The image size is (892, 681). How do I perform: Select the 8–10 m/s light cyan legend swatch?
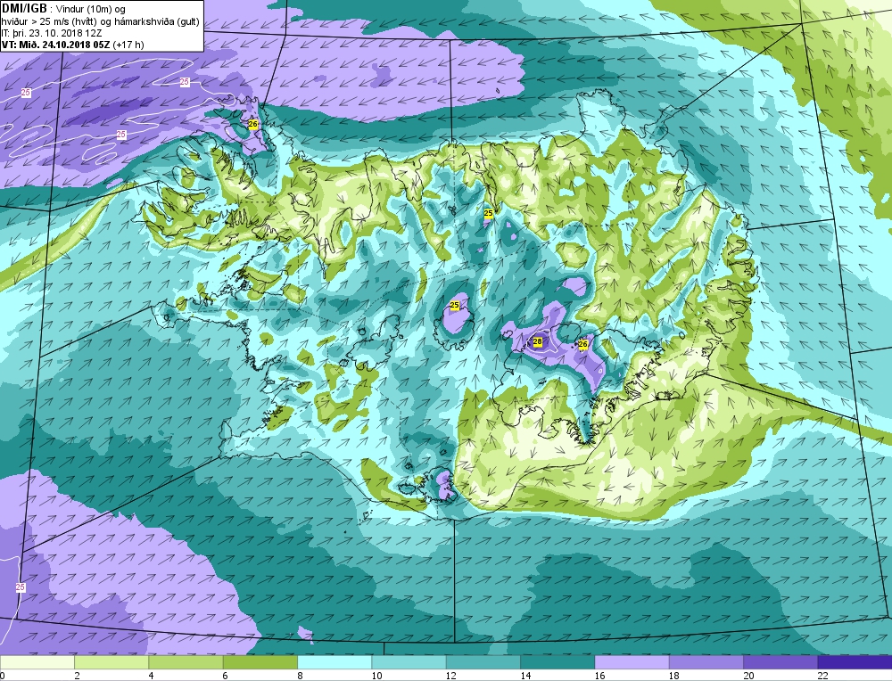(334, 662)
